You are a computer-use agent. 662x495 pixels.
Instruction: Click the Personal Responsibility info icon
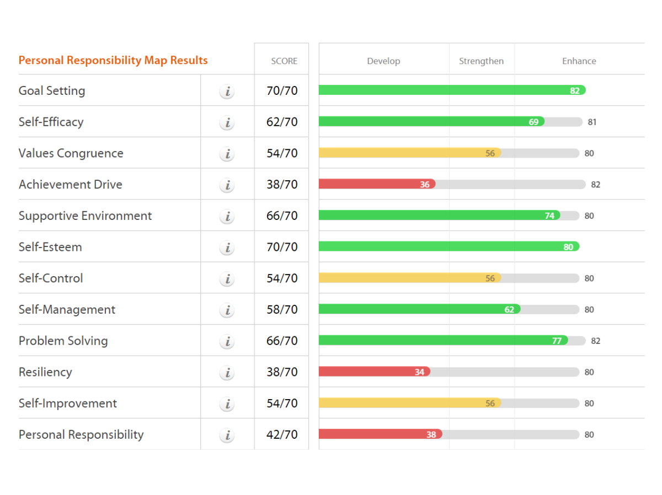[227, 435]
